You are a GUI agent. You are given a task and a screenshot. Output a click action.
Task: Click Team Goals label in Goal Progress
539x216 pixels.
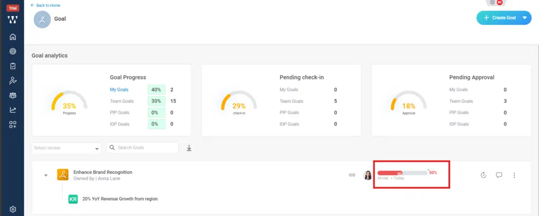[122, 101]
